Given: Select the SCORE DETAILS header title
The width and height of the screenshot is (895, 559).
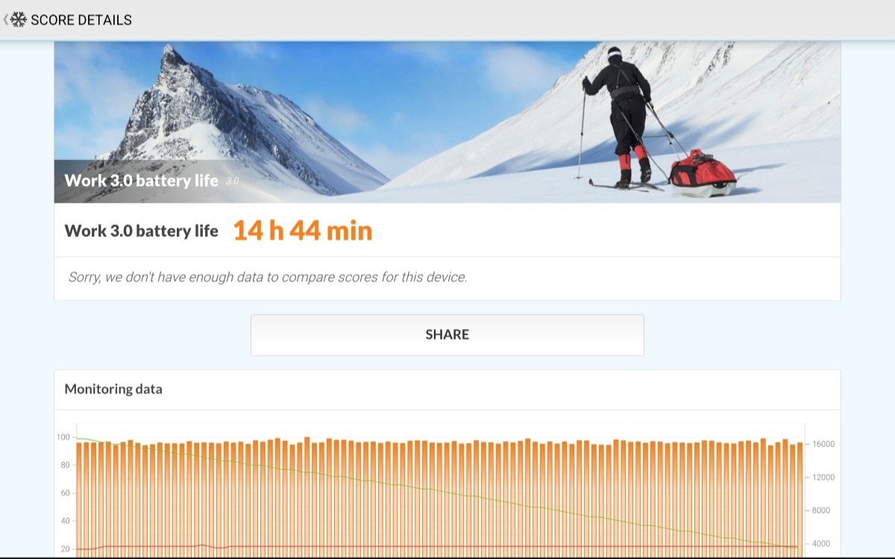Looking at the screenshot, I should coord(81,20).
